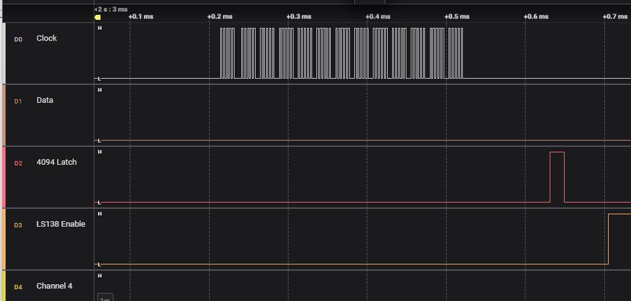Click the D0 channel identifier
The height and width of the screenshot is (301, 631).
[x=18, y=39]
